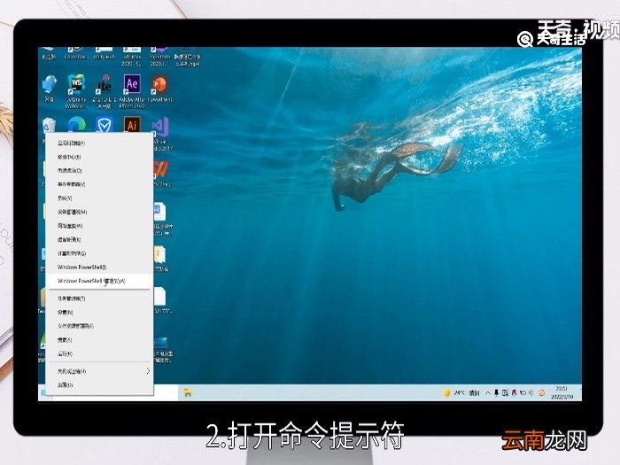Choose 计算机管理(G) in the menu

99,253
